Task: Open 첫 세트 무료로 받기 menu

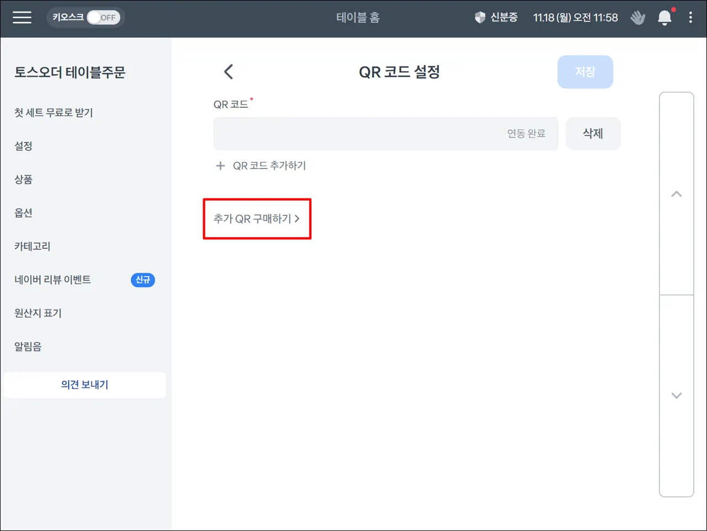Action: point(54,113)
